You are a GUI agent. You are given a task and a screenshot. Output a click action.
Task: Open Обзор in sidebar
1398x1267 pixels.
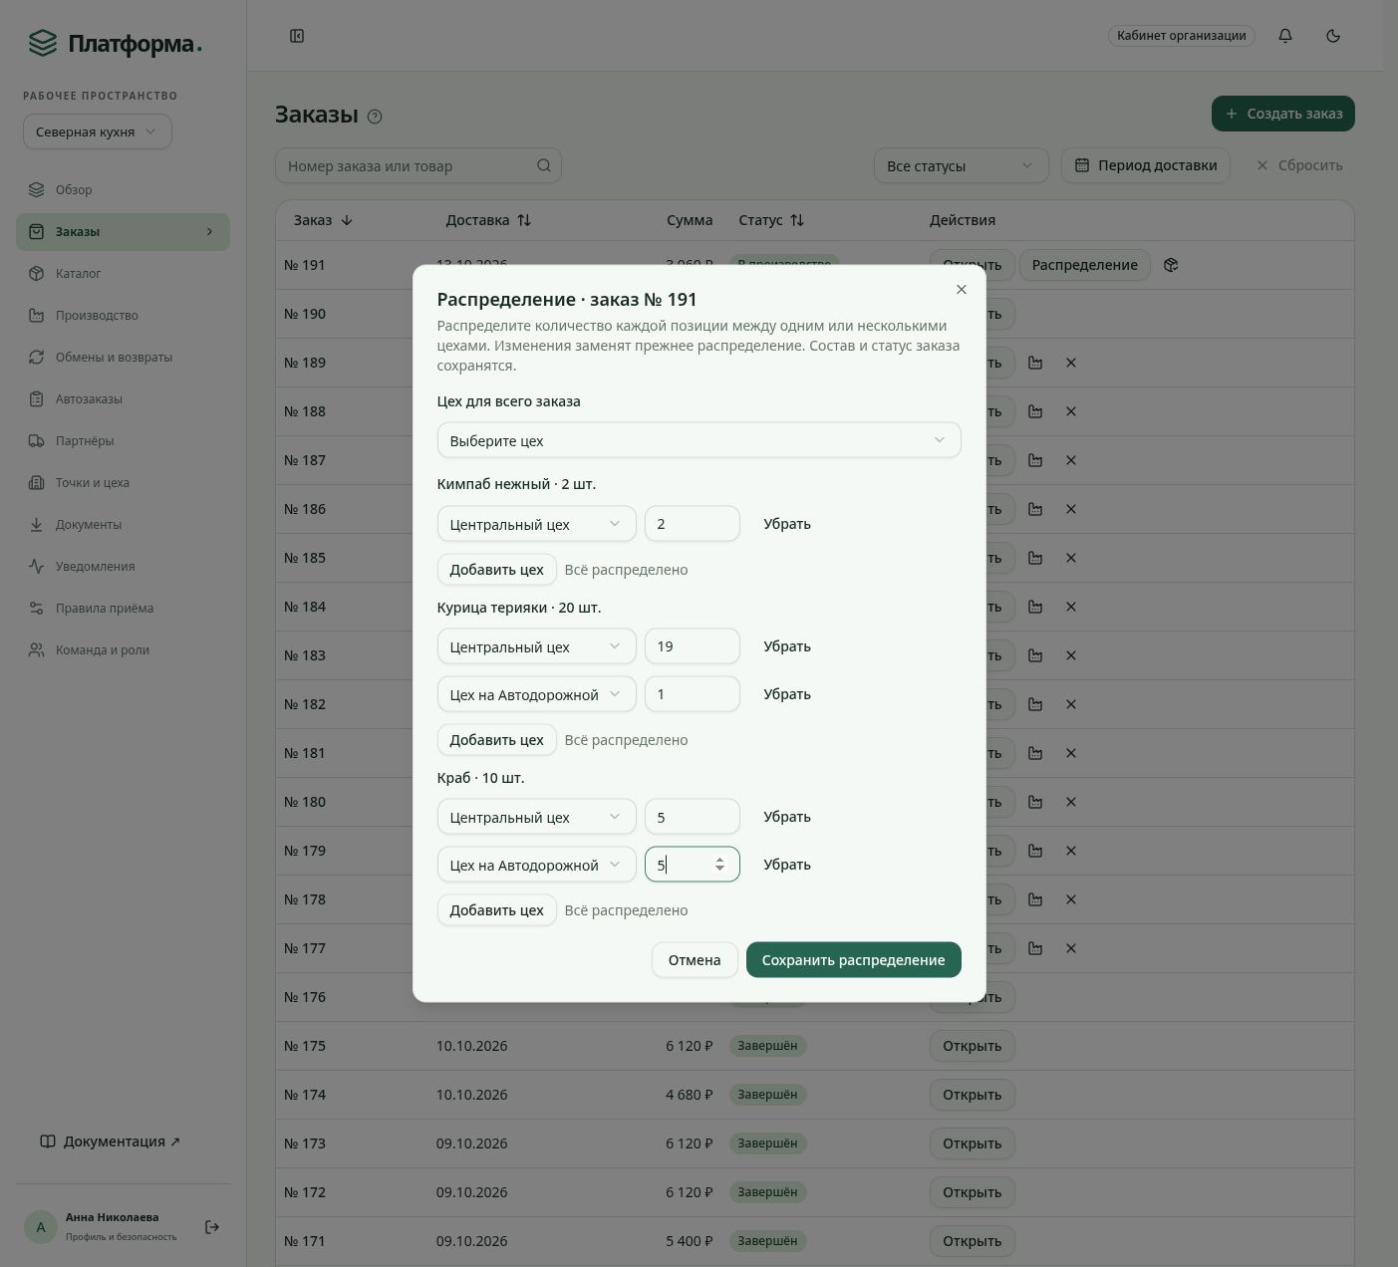(123, 189)
